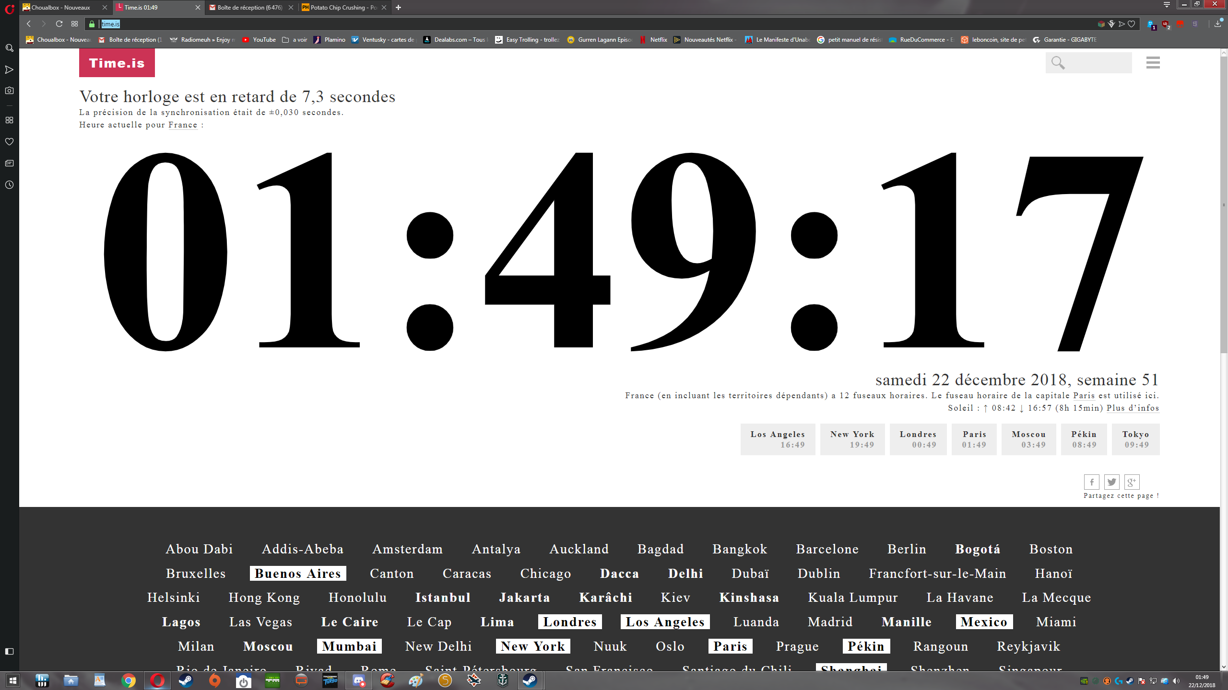The height and width of the screenshot is (690, 1228).
Task: Open Speed Dial start page button
Action: pyautogui.click(x=74, y=24)
